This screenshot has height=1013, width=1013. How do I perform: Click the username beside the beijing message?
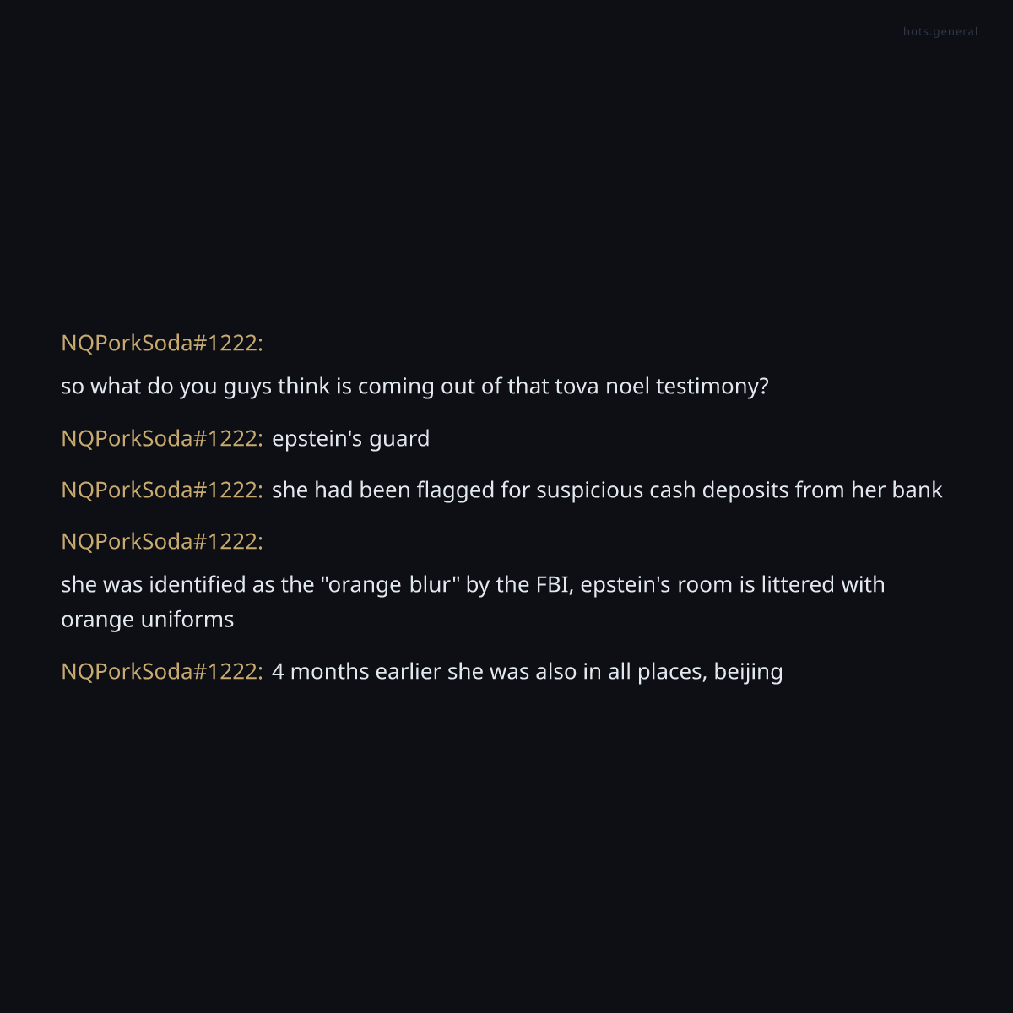pyautogui.click(x=161, y=671)
